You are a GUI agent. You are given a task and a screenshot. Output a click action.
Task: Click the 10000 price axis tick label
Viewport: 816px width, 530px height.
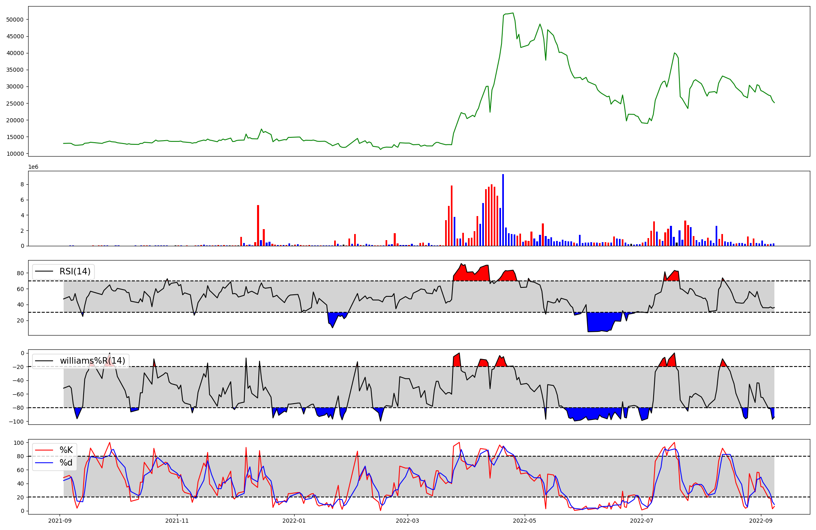15,154
